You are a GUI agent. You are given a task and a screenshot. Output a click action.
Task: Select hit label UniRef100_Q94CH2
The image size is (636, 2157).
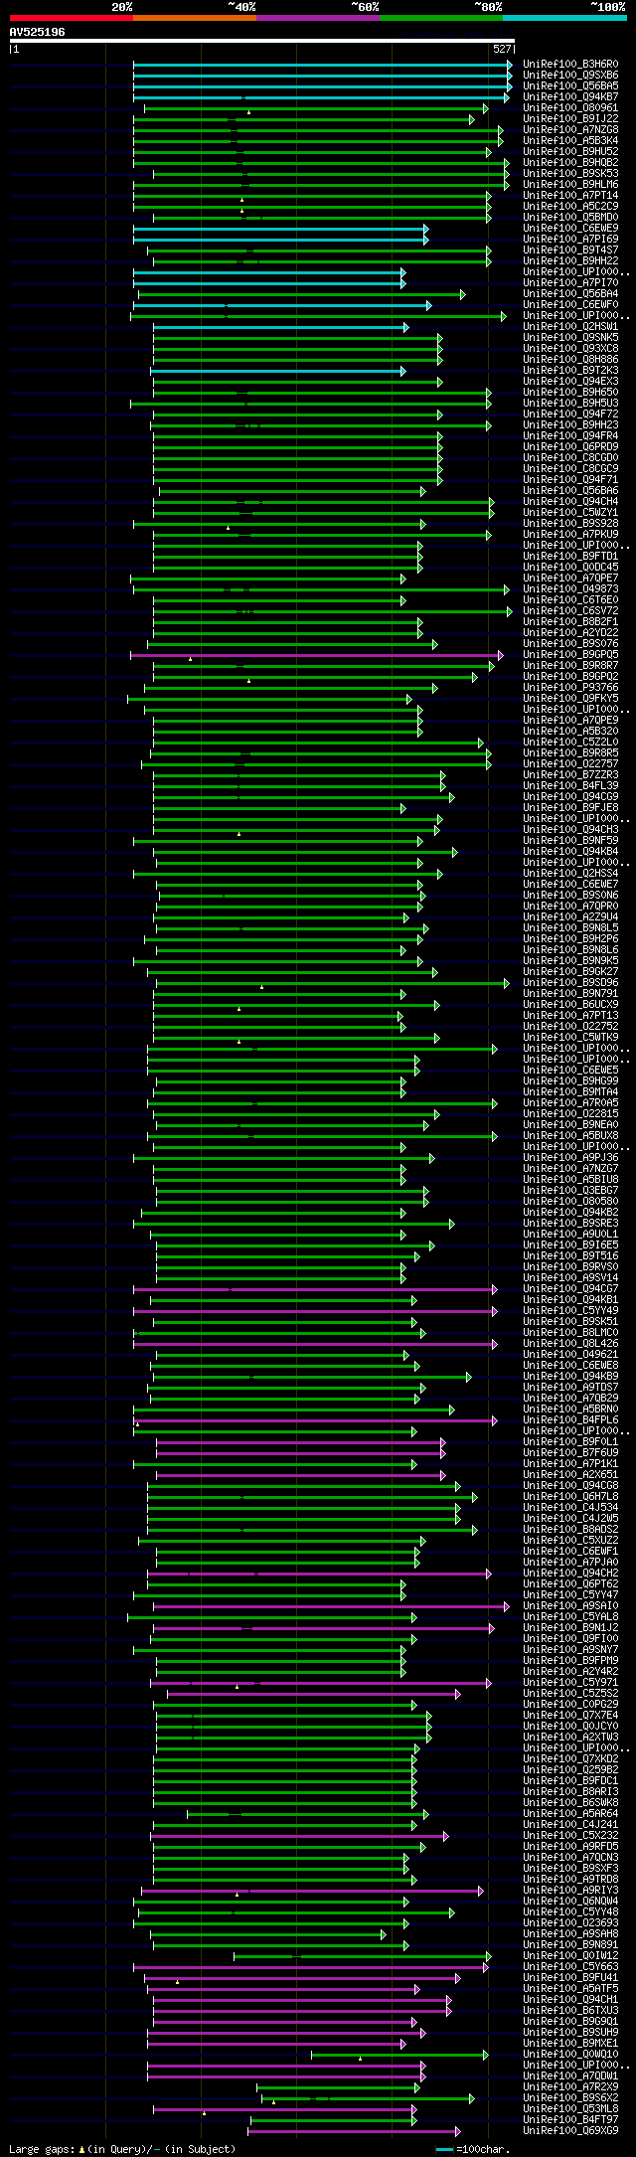click(x=570, y=1574)
